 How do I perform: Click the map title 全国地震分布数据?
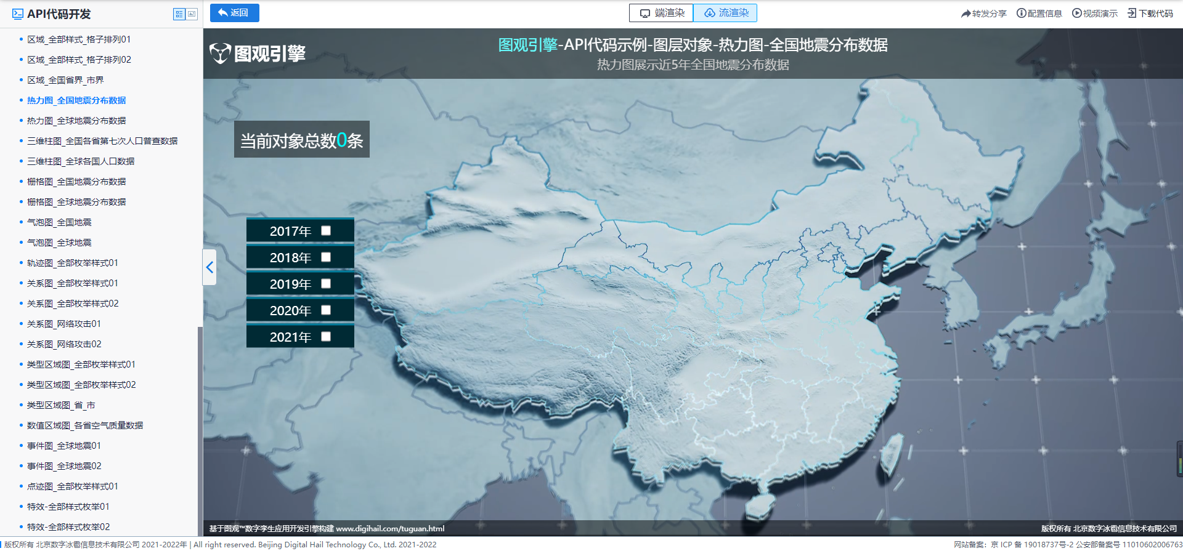click(829, 45)
